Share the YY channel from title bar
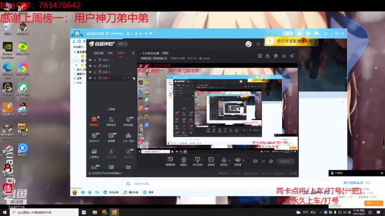The image size is (385, 216). pyautogui.click(x=146, y=34)
